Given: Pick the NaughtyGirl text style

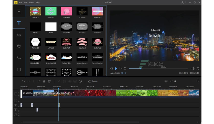Looking at the screenshot, I should click(51, 57).
